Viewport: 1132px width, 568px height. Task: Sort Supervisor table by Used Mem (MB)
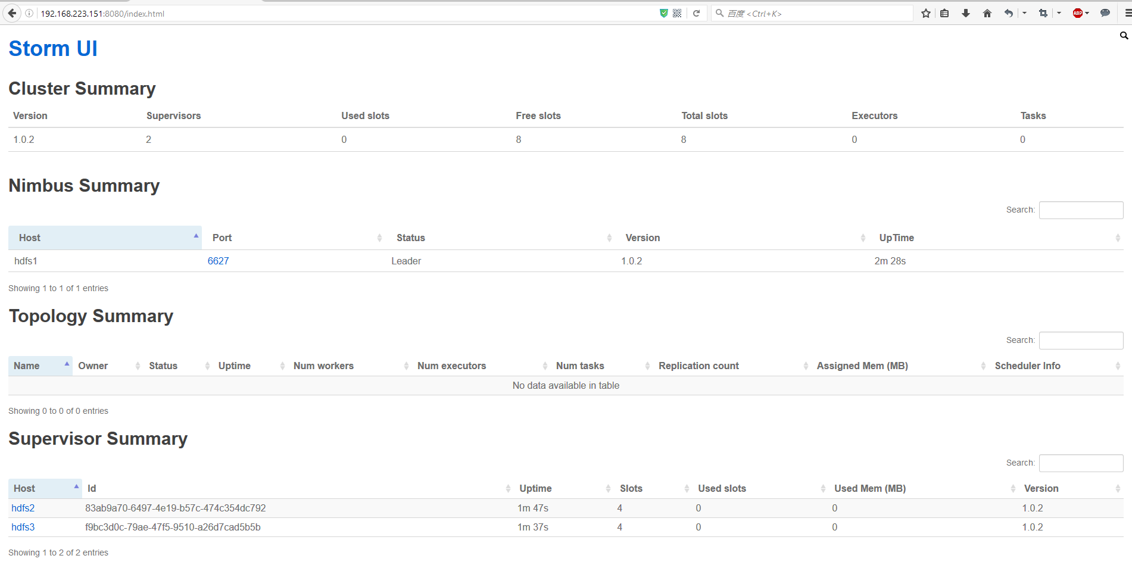pyautogui.click(x=924, y=488)
